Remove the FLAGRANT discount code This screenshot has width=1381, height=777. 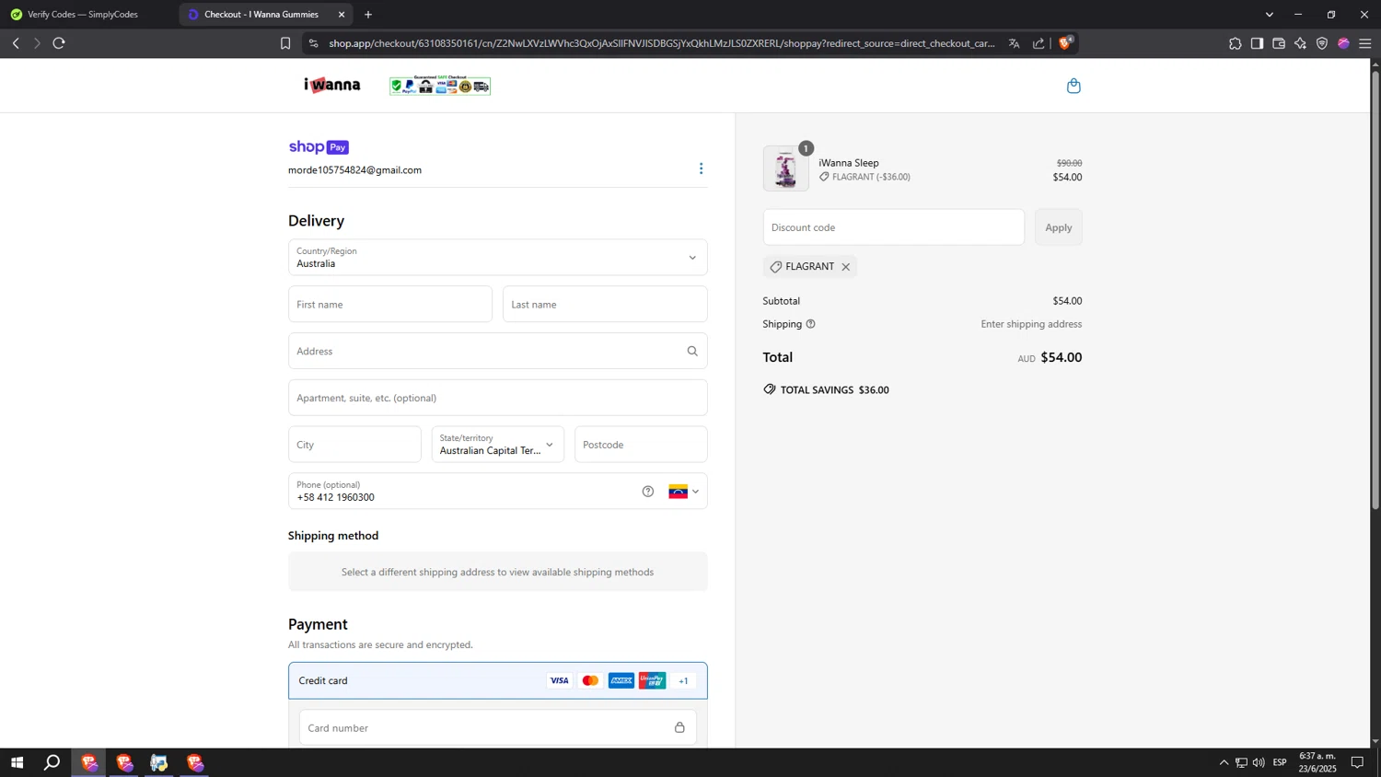click(x=845, y=267)
